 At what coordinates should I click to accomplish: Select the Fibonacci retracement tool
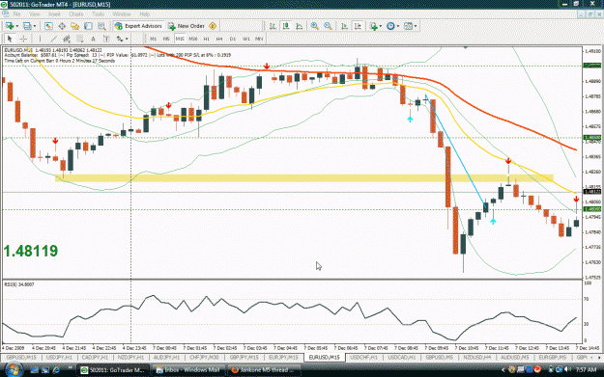tap(80, 39)
